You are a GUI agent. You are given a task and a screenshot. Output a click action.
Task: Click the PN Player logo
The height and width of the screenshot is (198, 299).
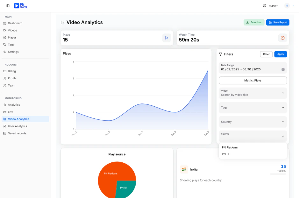[21, 6]
